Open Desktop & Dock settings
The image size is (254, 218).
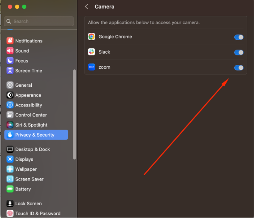36,149
